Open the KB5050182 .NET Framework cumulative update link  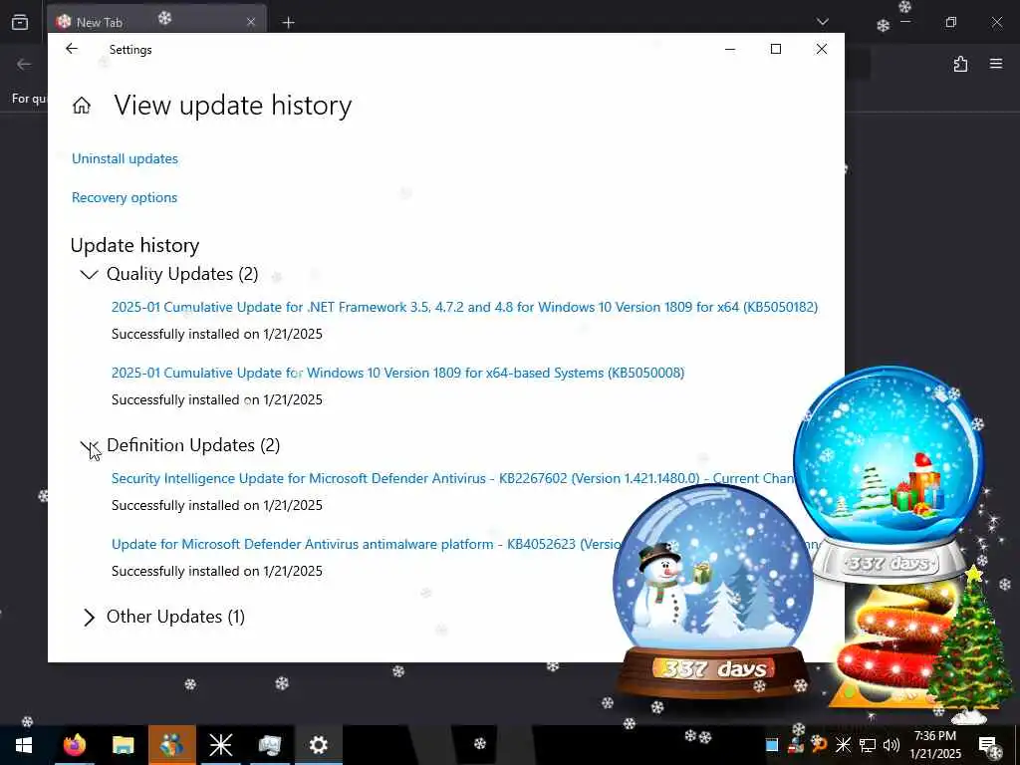(464, 307)
